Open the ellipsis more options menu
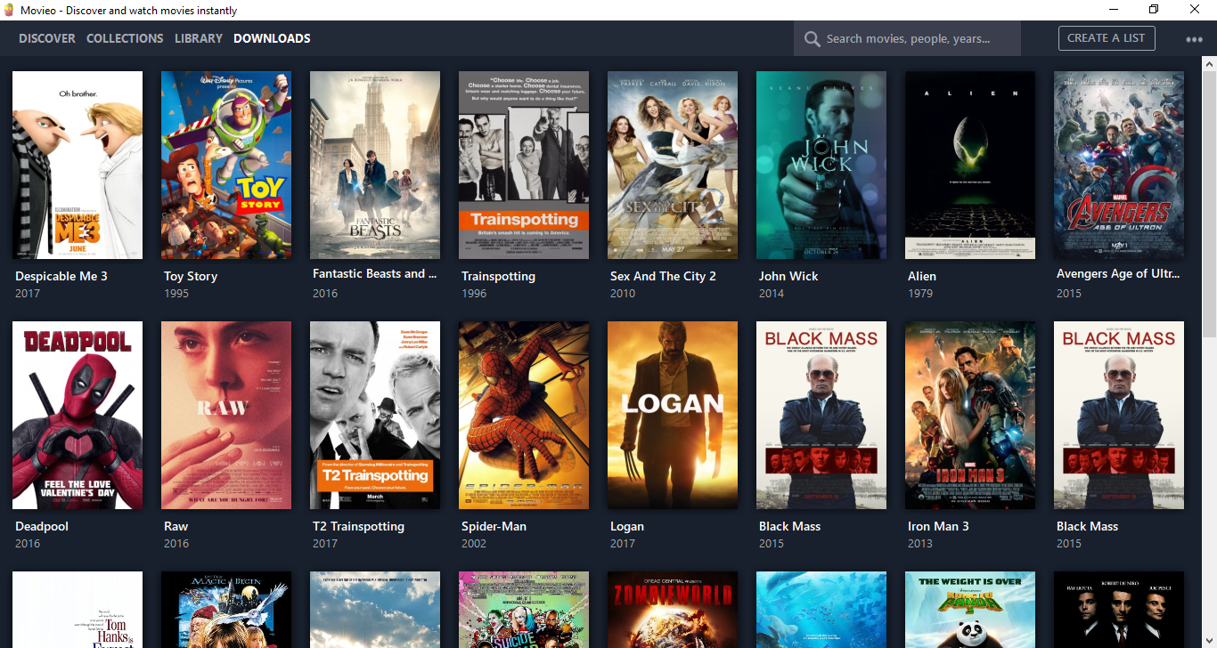 pos(1192,38)
